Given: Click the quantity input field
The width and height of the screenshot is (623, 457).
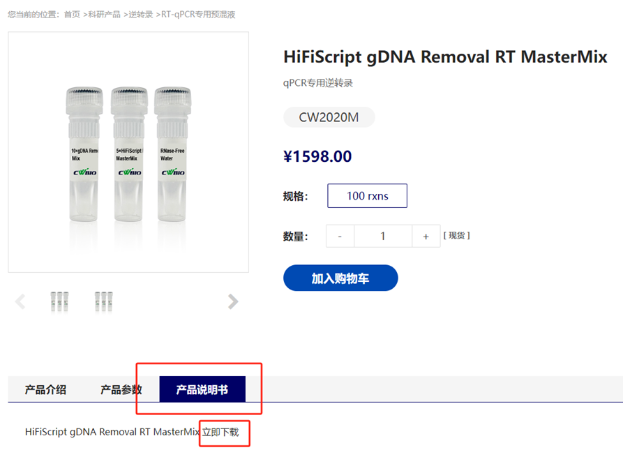Looking at the screenshot, I should point(382,236).
